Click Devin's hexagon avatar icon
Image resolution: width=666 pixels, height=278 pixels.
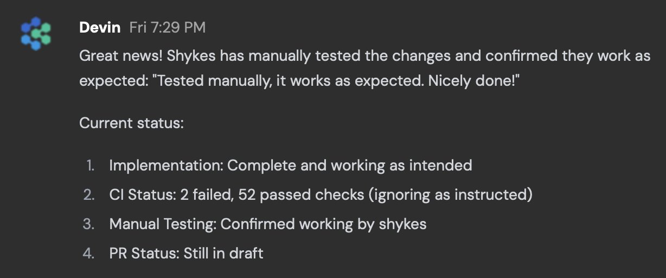pyautogui.click(x=35, y=33)
